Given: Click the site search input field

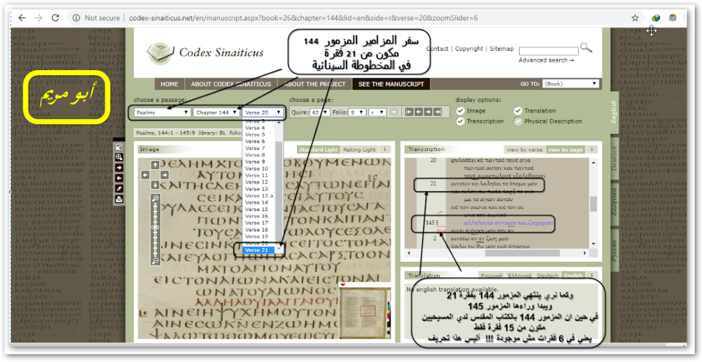Looking at the screenshot, I should (x=548, y=51).
